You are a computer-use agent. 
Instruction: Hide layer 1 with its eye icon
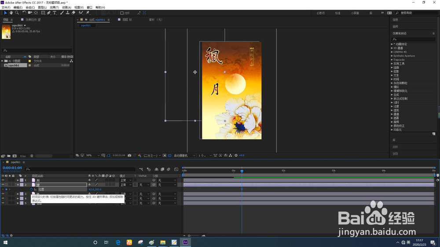(3, 180)
